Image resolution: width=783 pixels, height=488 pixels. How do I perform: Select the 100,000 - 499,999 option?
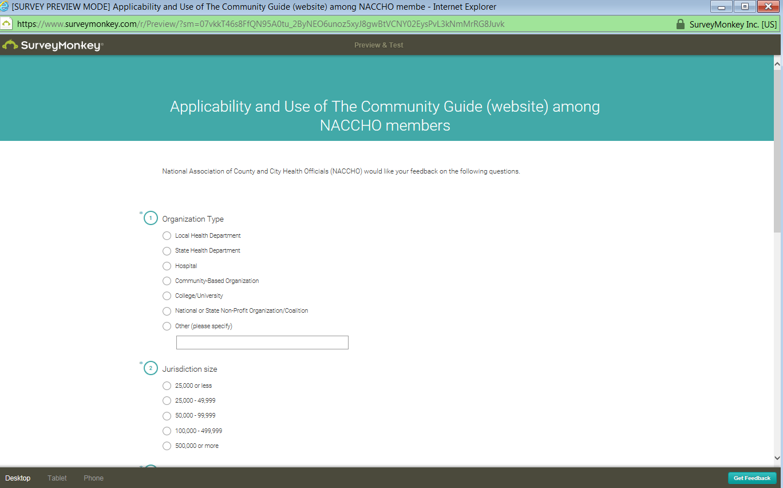tap(167, 431)
